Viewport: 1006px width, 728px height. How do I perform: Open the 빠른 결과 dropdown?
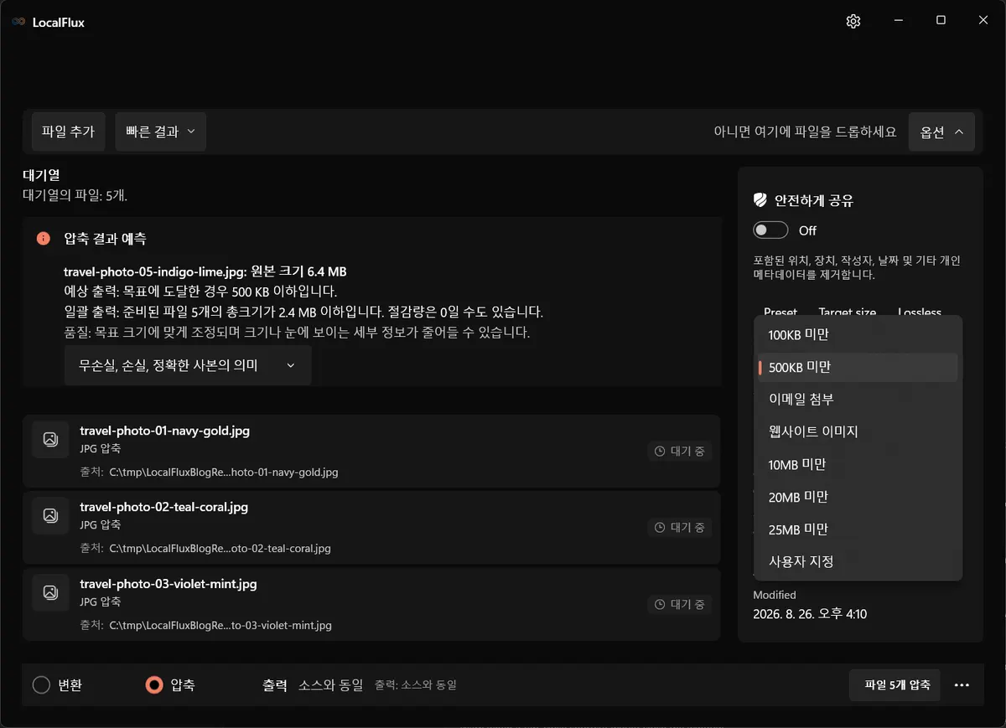(160, 132)
